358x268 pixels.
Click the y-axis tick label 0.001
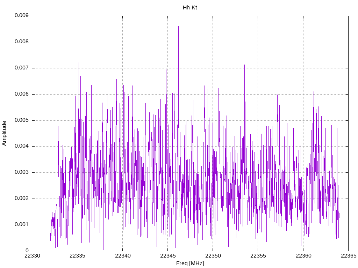pos(22,225)
